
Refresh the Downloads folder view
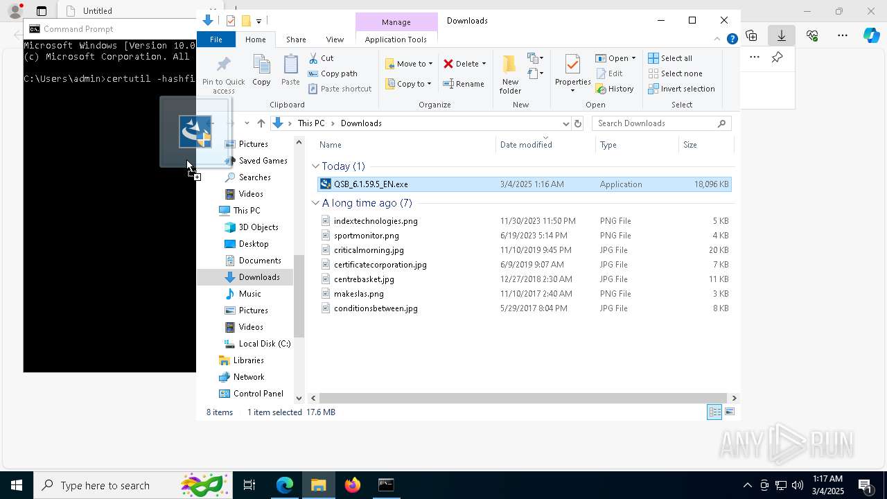[578, 123]
